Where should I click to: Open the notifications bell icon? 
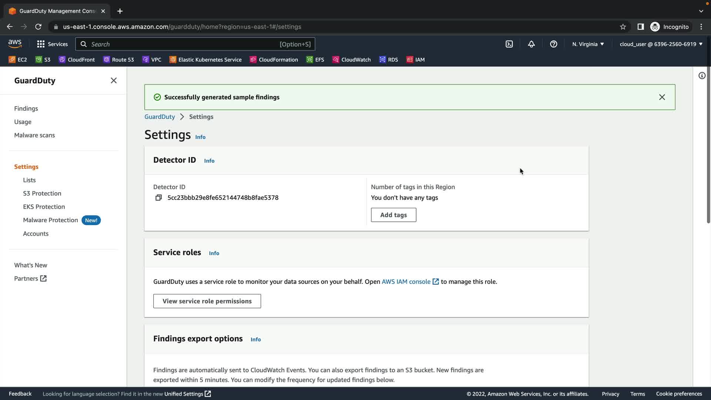pos(531,44)
